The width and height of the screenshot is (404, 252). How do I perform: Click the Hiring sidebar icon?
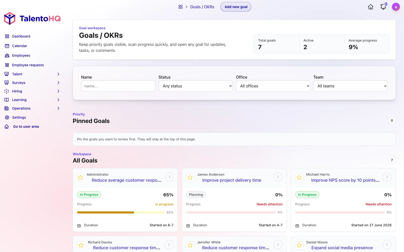pos(7,91)
